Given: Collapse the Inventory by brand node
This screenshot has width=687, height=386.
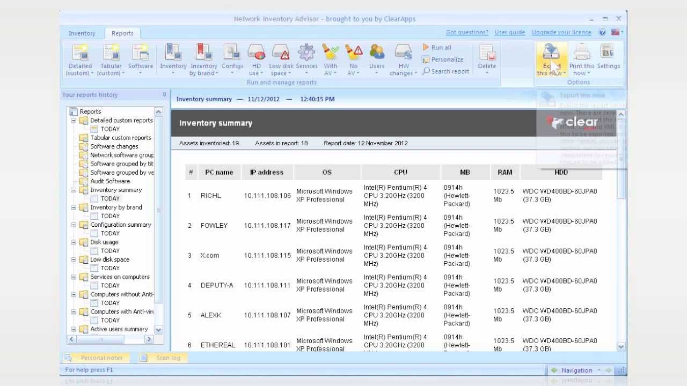Looking at the screenshot, I should pyautogui.click(x=74, y=207).
